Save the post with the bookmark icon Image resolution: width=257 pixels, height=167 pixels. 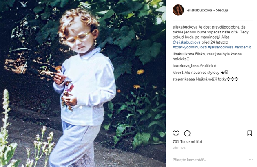250,133
